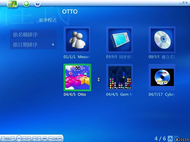Screen dimensions: 190x142
Task: Click the 更多程式 heading text
Action: pyautogui.click(x=48, y=20)
